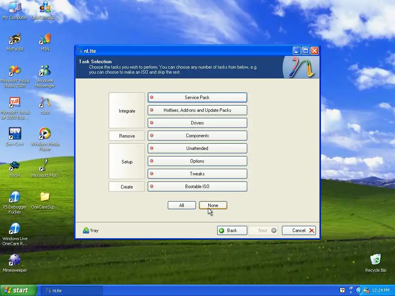This screenshot has width=395, height=296.
Task: Open Windows Messenger desktop icon
Action: click(45, 76)
